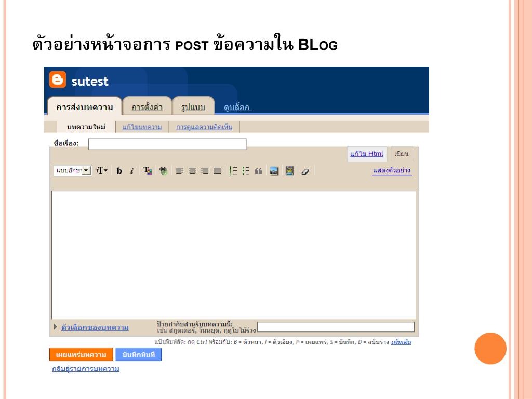532x399 pixels.
Task: Align text center
Action: (x=192, y=171)
